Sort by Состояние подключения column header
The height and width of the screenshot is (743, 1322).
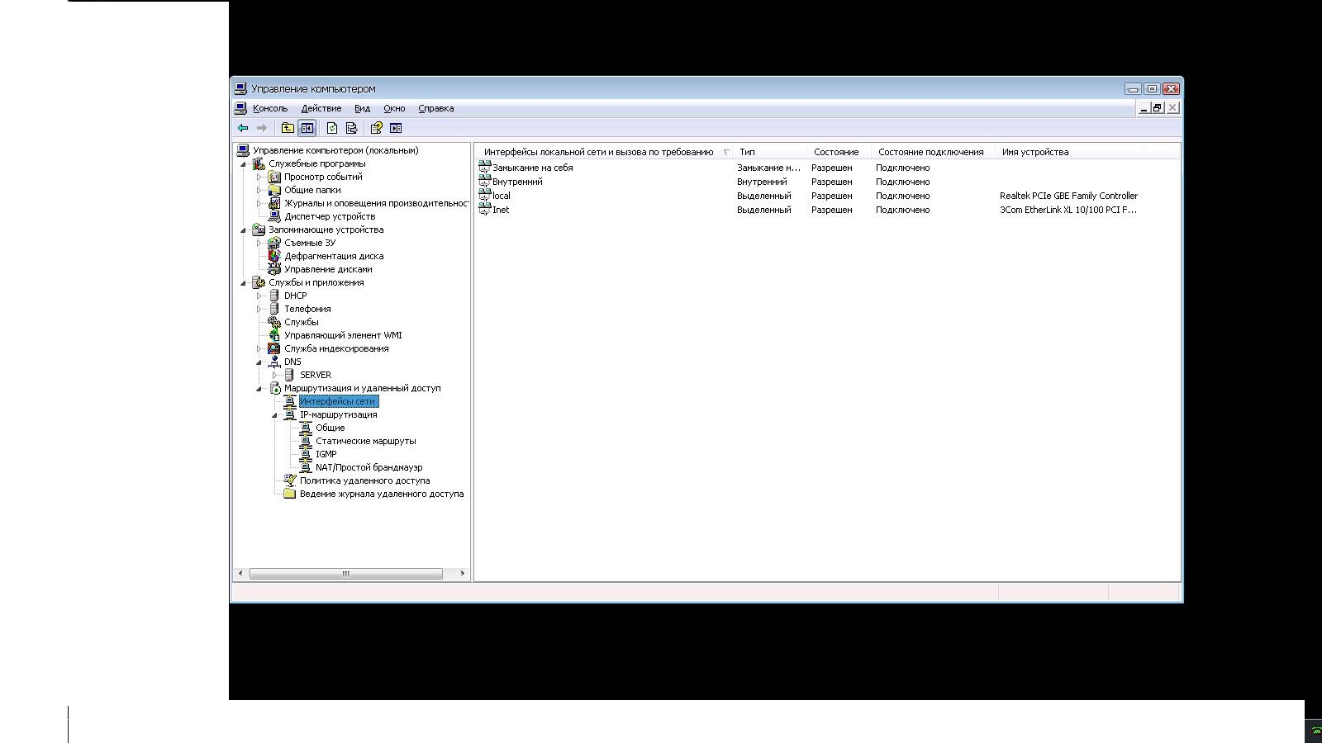934,152
